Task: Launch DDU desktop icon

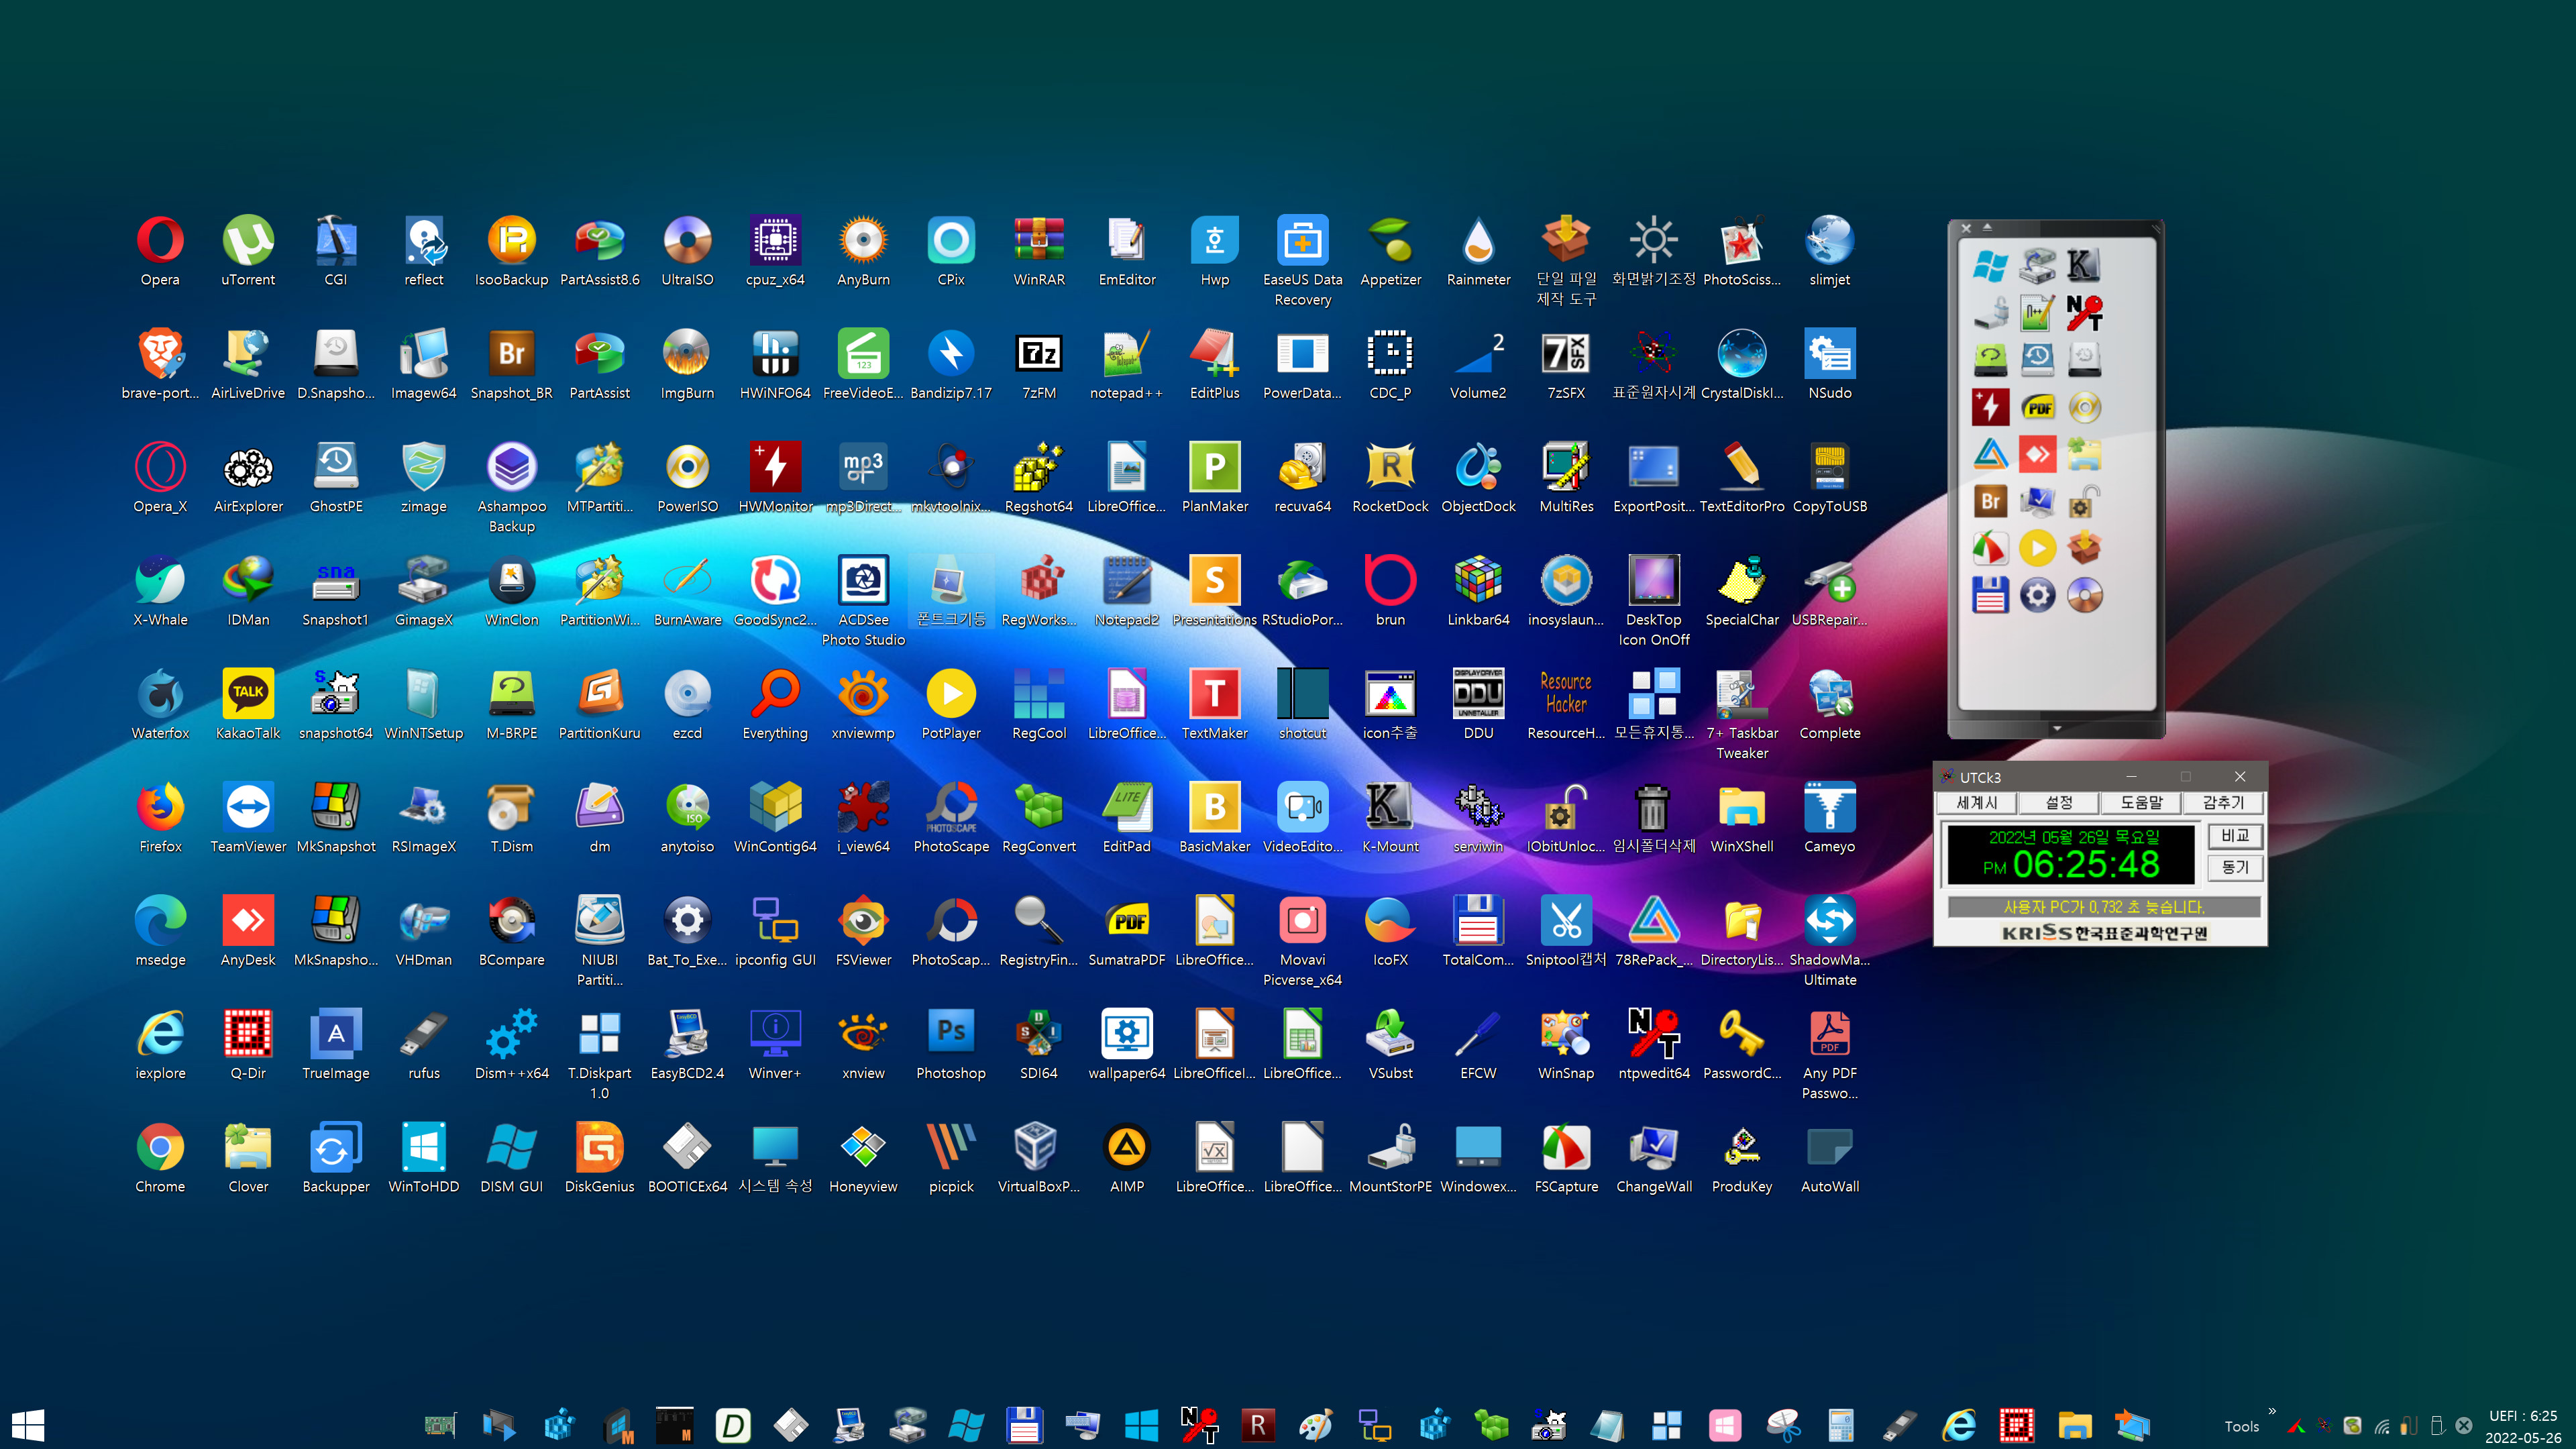Action: [1478, 703]
